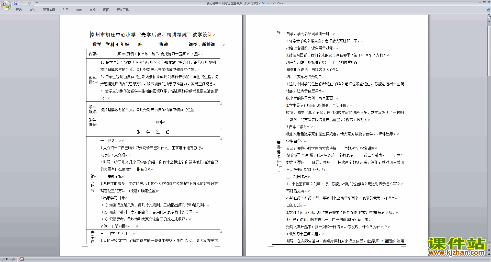The height and width of the screenshot is (262, 491).
Task: Click the 口答交流。 line on page two
Action: [295, 205]
